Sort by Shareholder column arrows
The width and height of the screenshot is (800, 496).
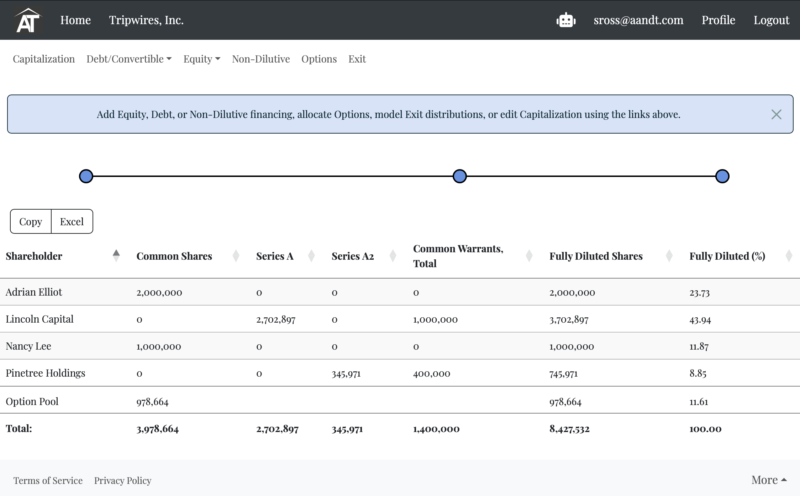click(116, 256)
